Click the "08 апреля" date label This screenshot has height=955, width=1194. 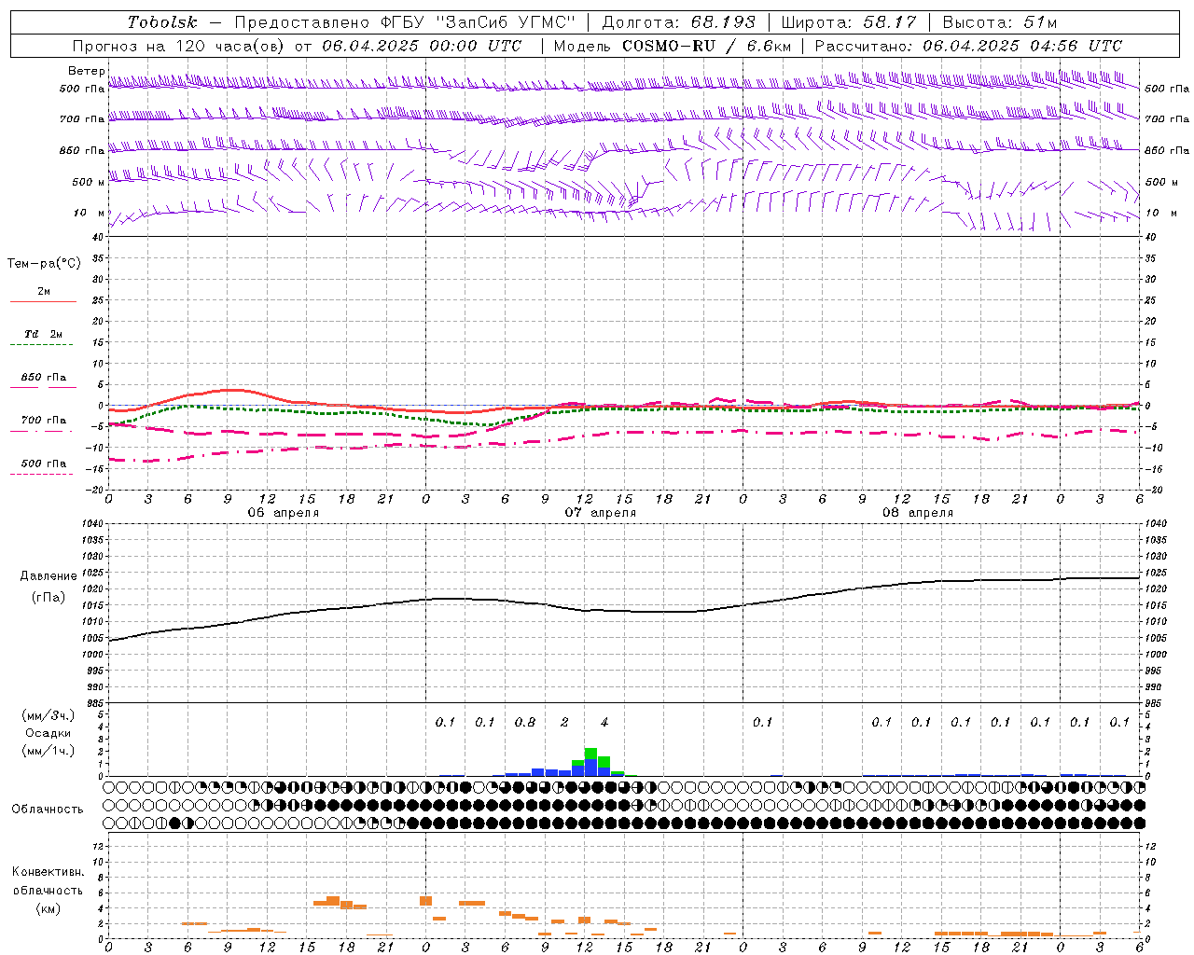(x=918, y=513)
